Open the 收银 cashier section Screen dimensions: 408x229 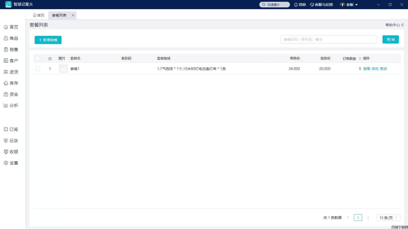[x=11, y=152]
